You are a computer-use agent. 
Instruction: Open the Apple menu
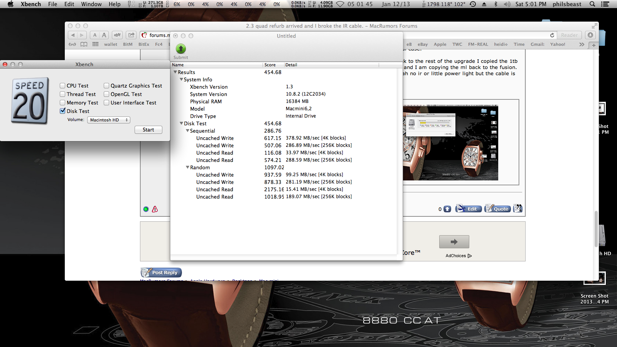pyautogui.click(x=10, y=4)
